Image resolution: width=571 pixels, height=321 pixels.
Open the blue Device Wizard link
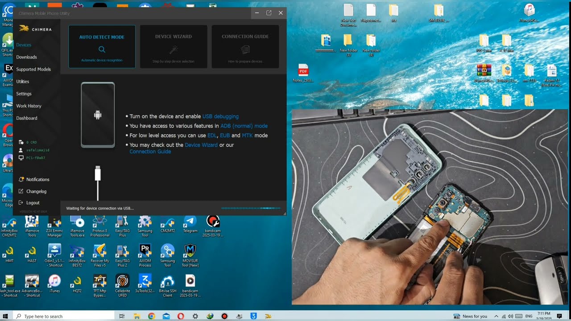[x=201, y=145]
